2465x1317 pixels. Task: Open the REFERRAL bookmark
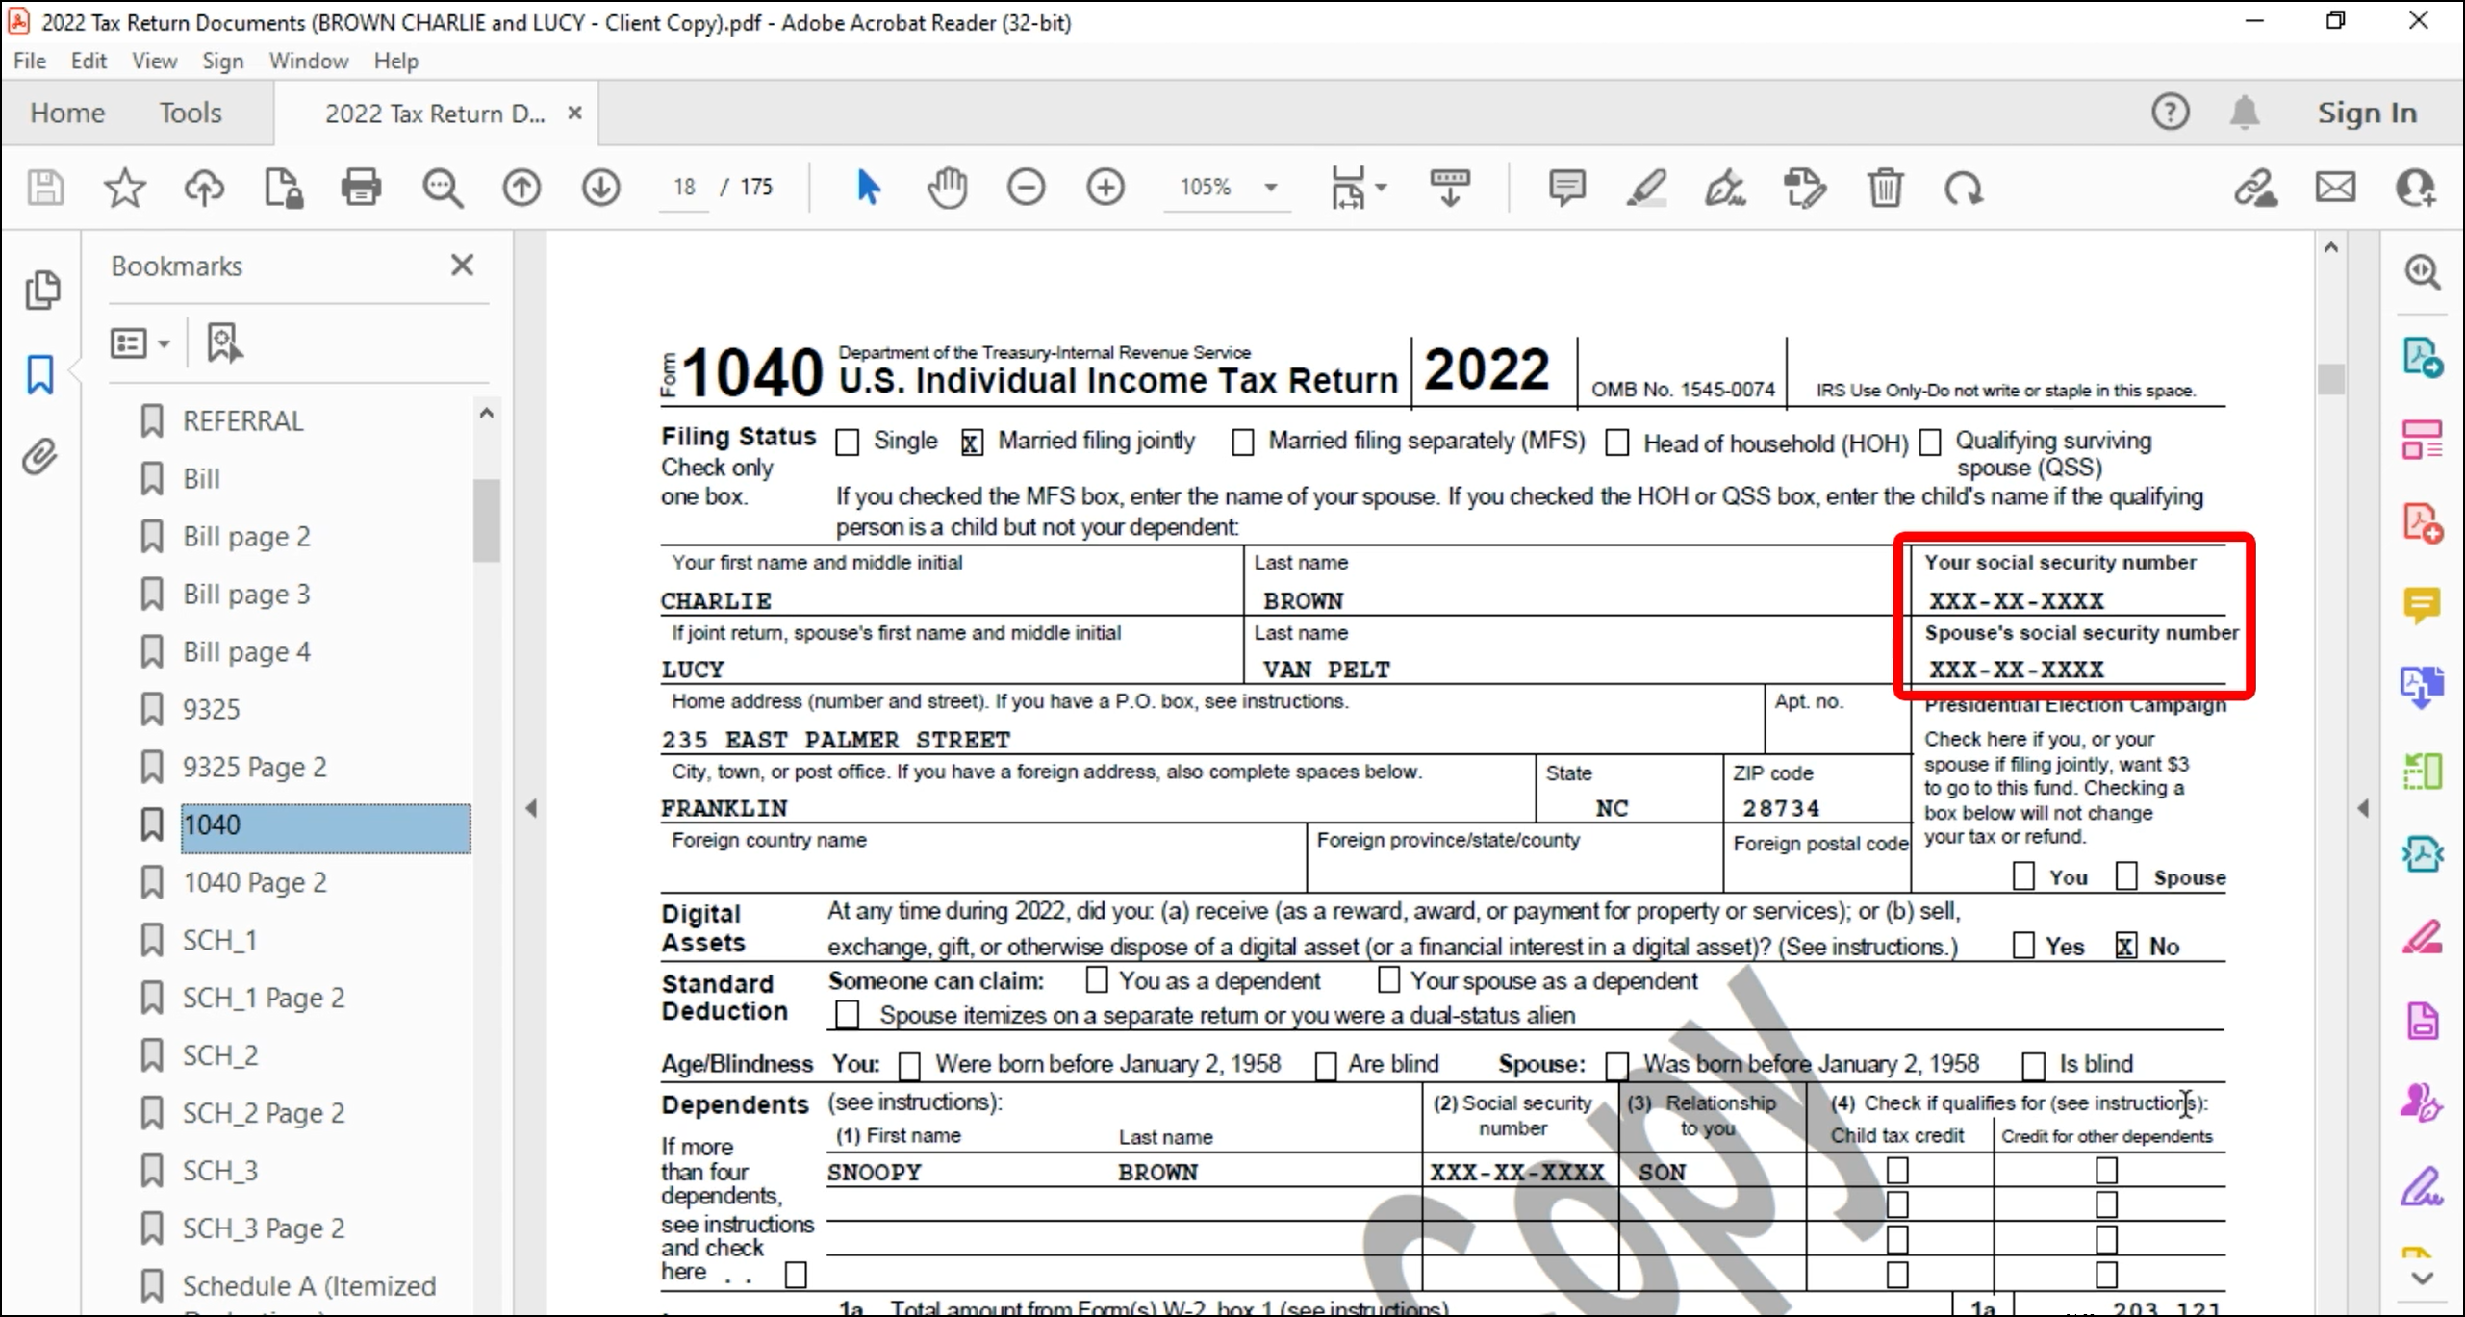(x=242, y=420)
